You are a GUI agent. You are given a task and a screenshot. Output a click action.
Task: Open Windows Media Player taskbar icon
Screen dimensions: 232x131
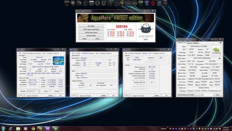[x=26, y=128]
